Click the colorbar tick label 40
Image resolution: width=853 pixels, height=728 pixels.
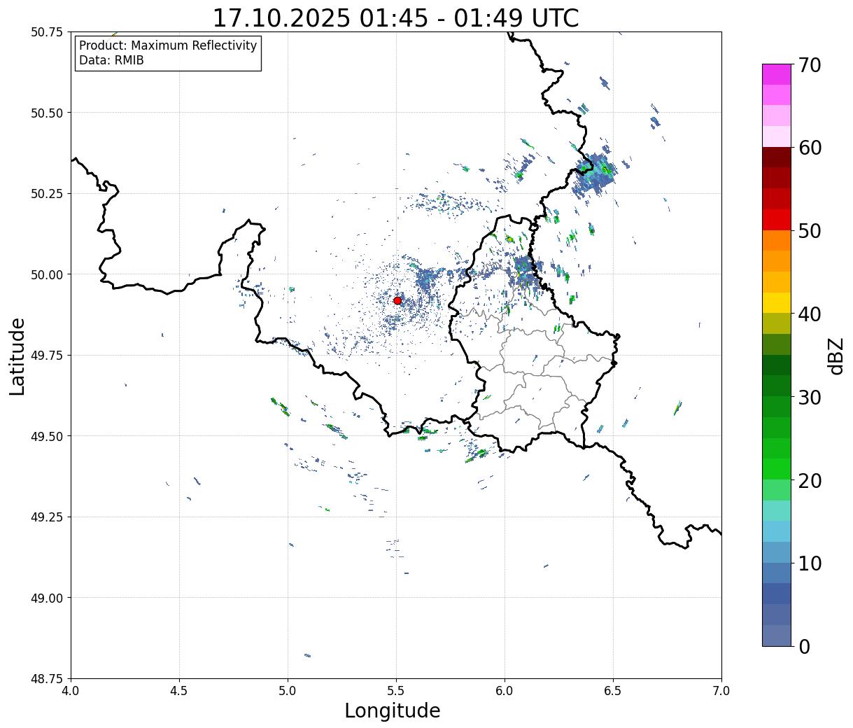(809, 314)
